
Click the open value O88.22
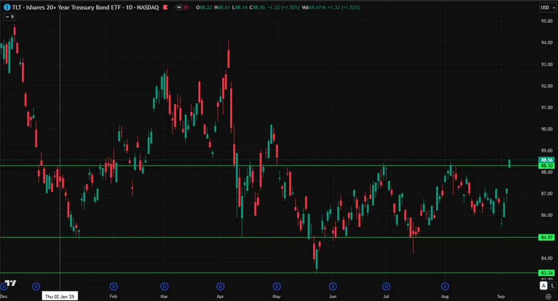click(205, 7)
